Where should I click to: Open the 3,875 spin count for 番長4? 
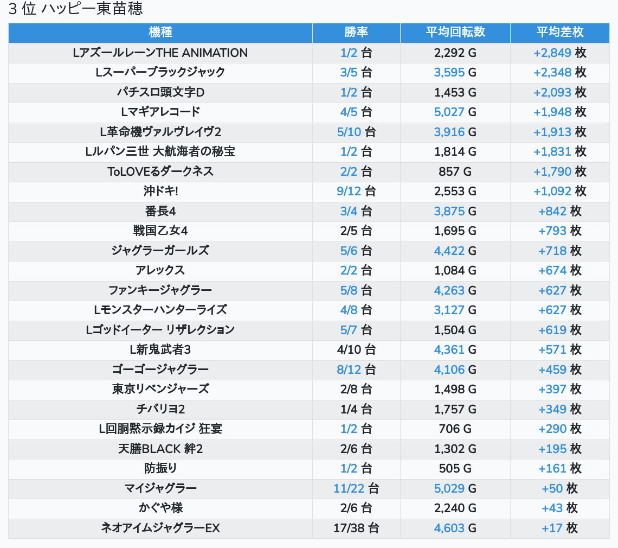(449, 211)
